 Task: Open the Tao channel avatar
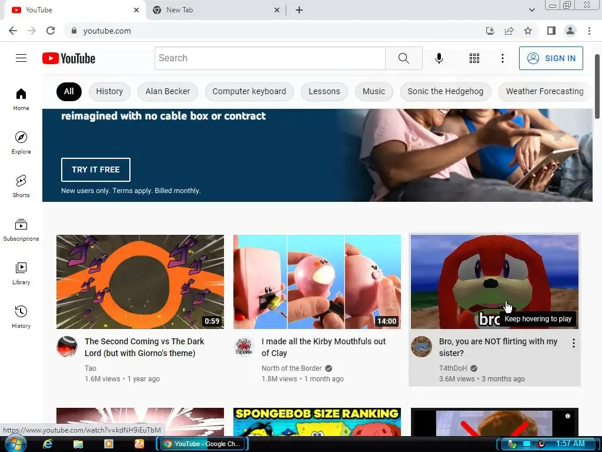67,347
